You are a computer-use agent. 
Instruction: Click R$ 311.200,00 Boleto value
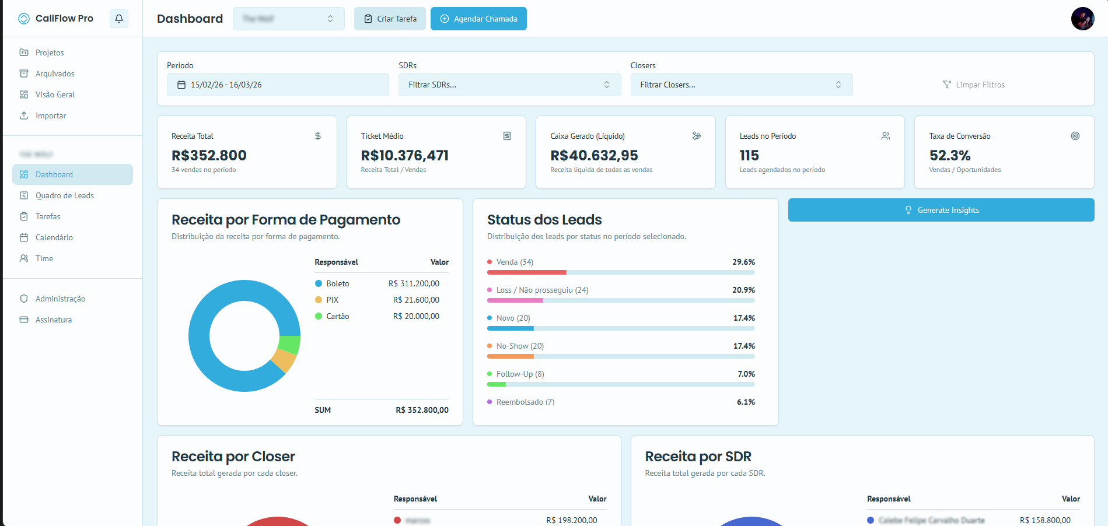click(x=414, y=283)
